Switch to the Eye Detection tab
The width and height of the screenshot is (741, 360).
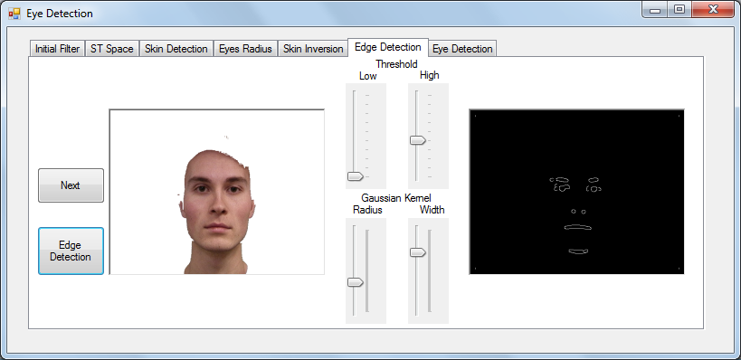[462, 49]
